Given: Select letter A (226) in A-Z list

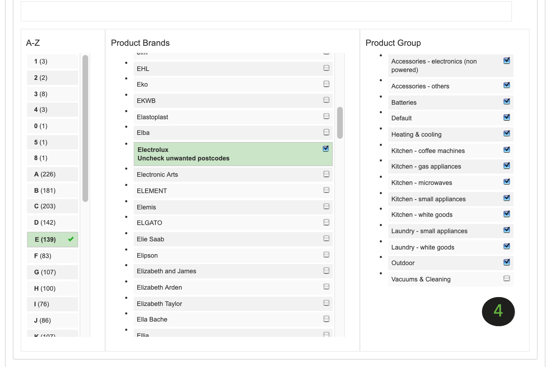Looking at the screenshot, I should pos(53,174).
